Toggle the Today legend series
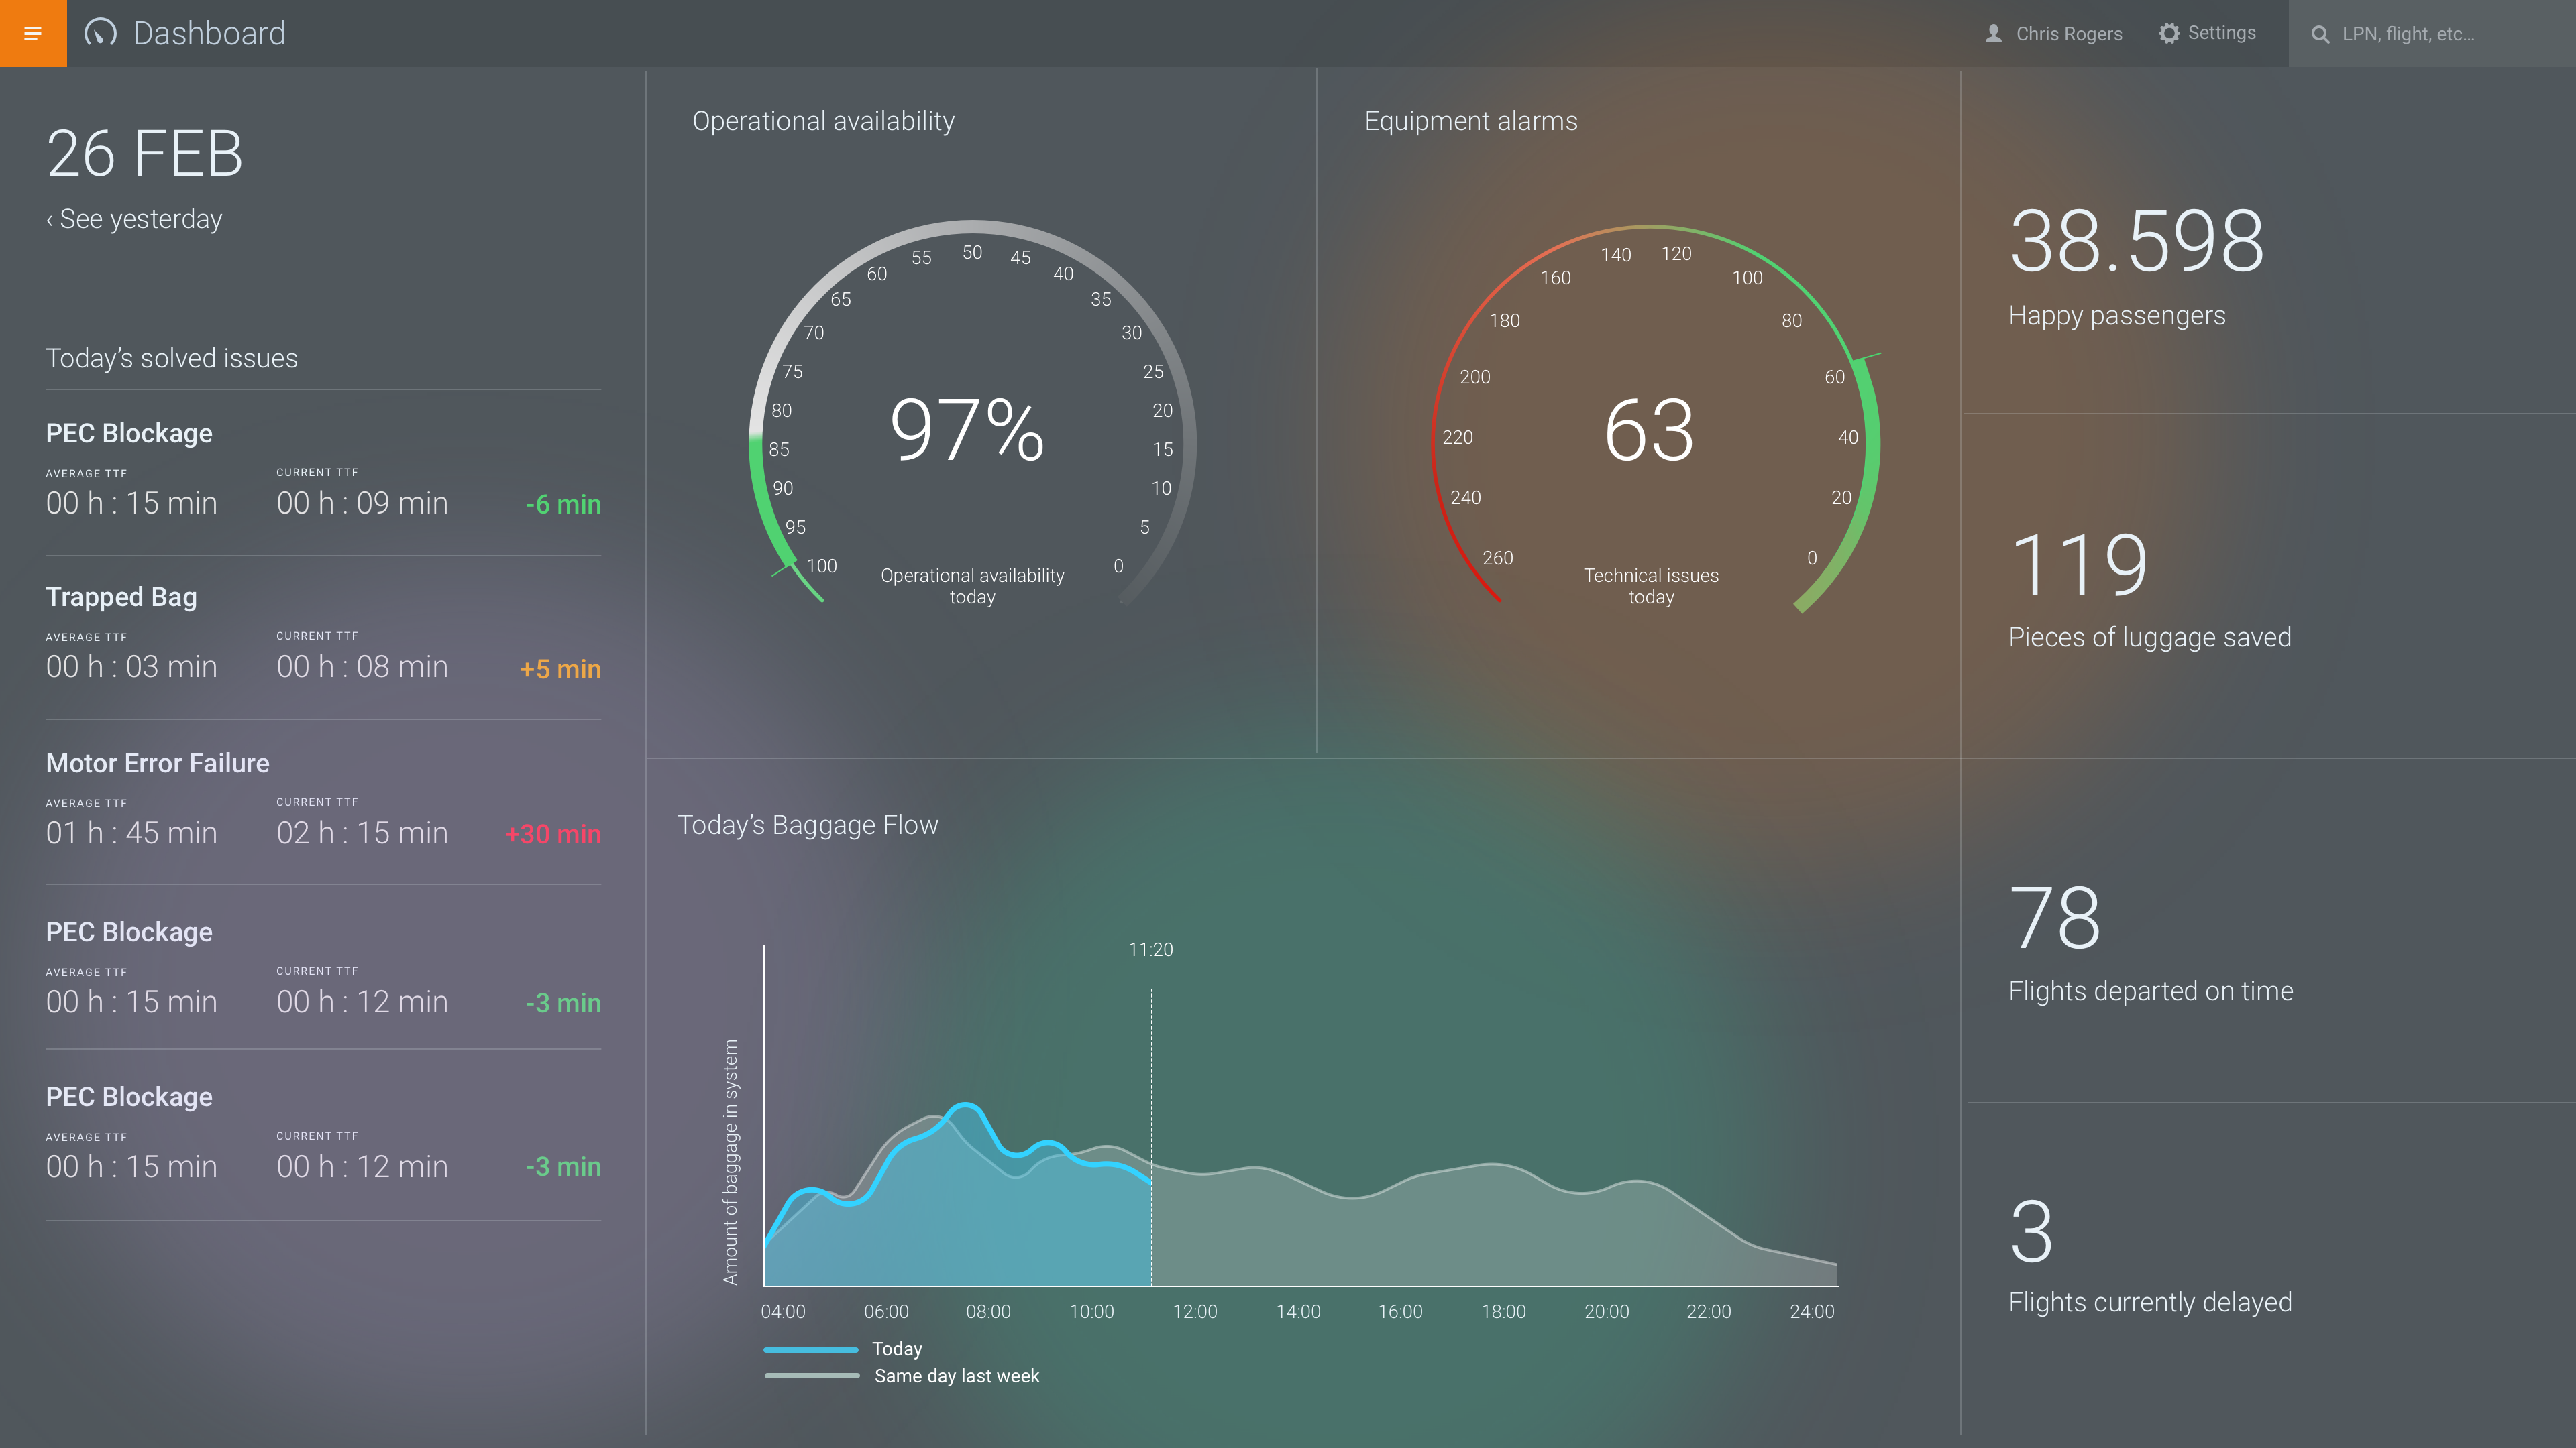Screen dimensions: 2576x1448 [x=896, y=1348]
